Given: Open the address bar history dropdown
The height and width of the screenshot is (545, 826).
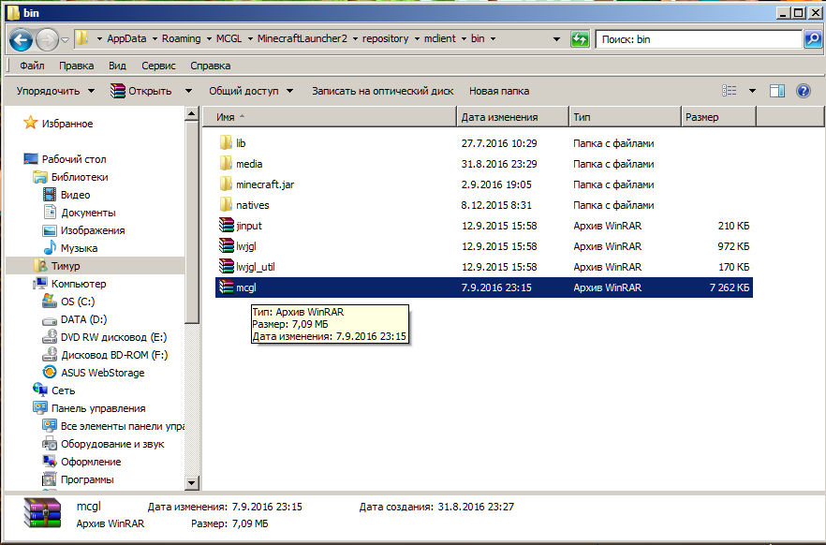Looking at the screenshot, I should point(556,39).
